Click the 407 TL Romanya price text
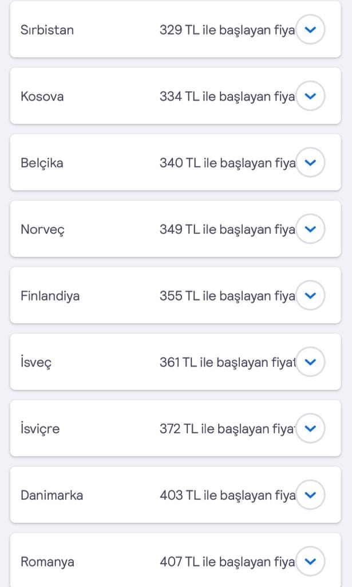Viewport: 352px width, 587px height. [x=227, y=562]
